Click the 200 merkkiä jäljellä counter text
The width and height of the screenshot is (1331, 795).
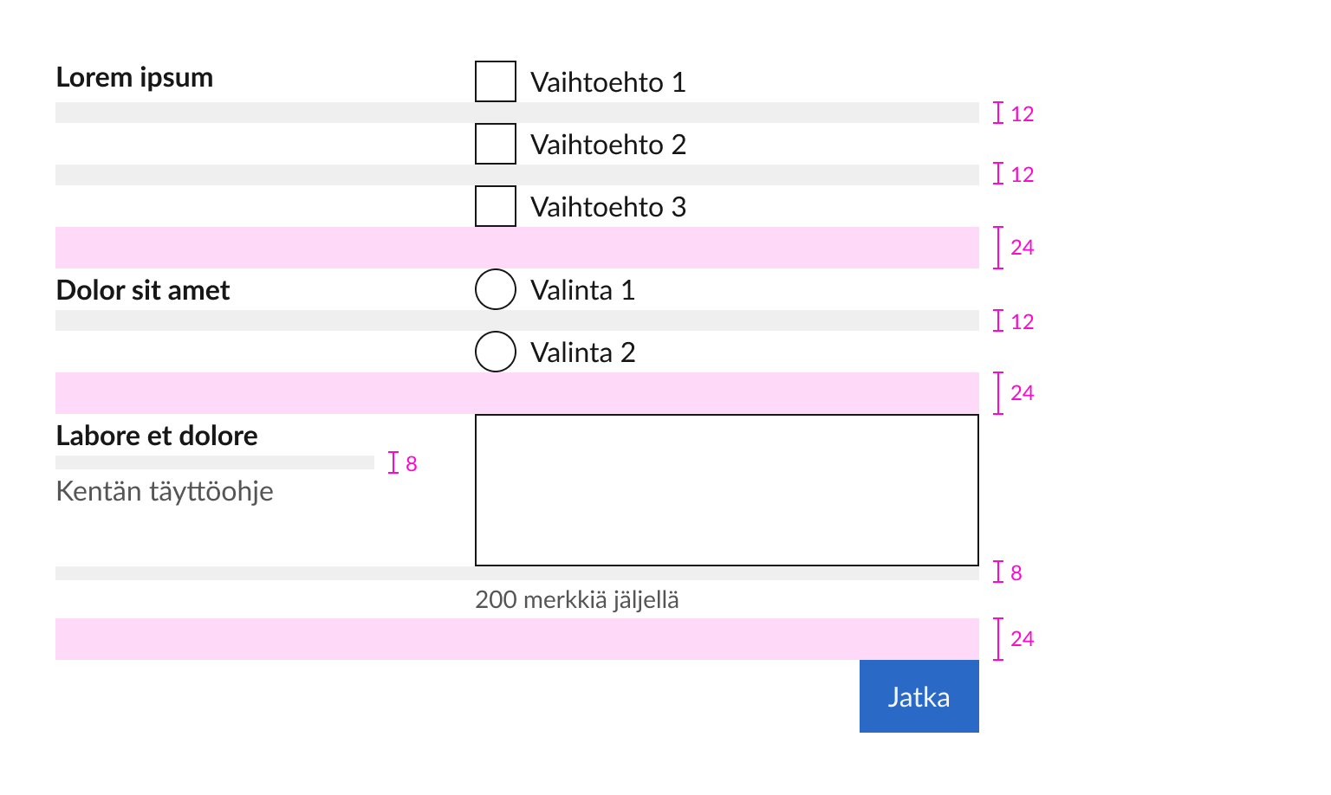click(577, 599)
